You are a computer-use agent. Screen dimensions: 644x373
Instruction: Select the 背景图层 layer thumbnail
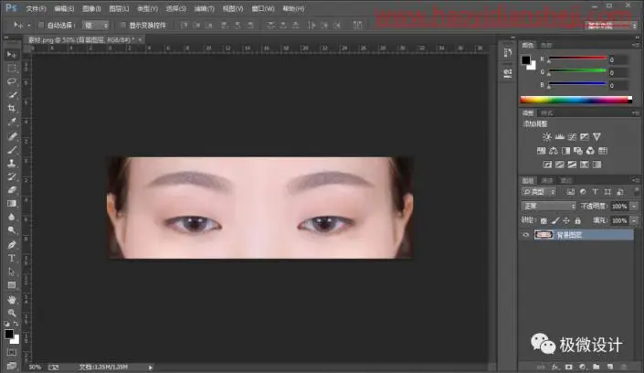coord(544,235)
